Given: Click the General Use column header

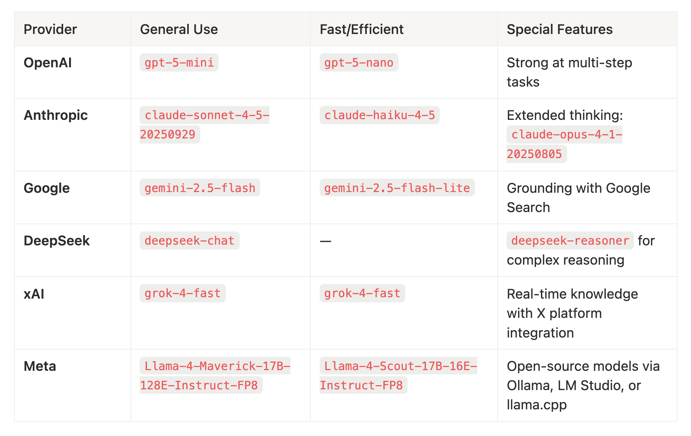Looking at the screenshot, I should [179, 29].
